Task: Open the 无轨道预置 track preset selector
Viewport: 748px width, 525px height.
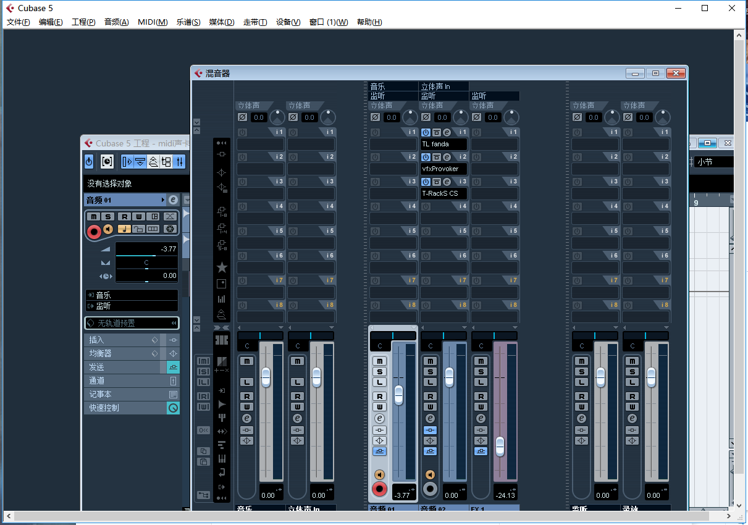Action: pyautogui.click(x=132, y=323)
